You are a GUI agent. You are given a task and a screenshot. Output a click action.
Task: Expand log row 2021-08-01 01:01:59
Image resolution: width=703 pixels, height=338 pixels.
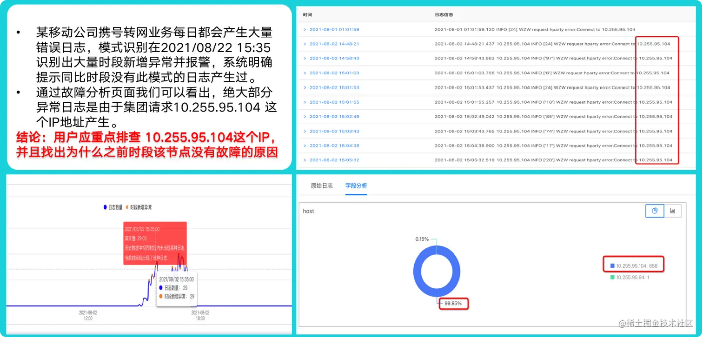click(305, 29)
